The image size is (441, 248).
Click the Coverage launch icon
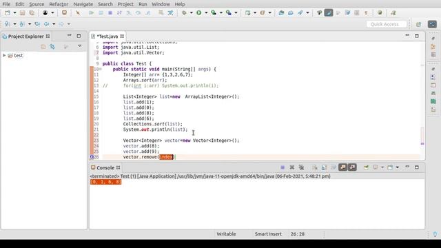[x=214, y=12]
